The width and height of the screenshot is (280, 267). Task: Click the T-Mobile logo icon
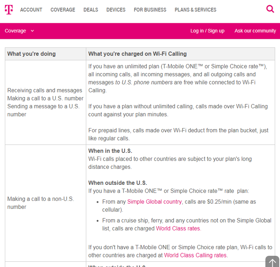click(9, 9)
